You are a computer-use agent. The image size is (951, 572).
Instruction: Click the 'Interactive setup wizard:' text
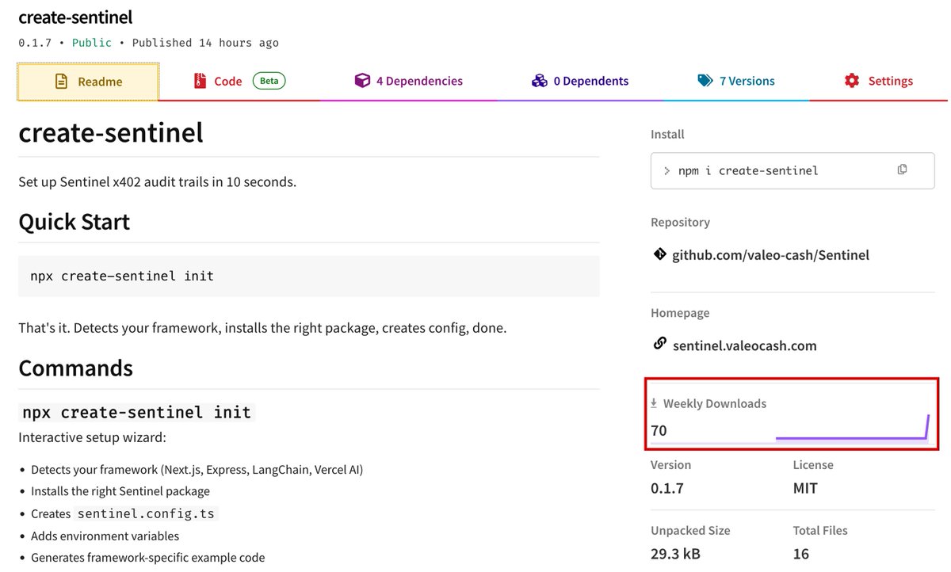click(x=92, y=437)
